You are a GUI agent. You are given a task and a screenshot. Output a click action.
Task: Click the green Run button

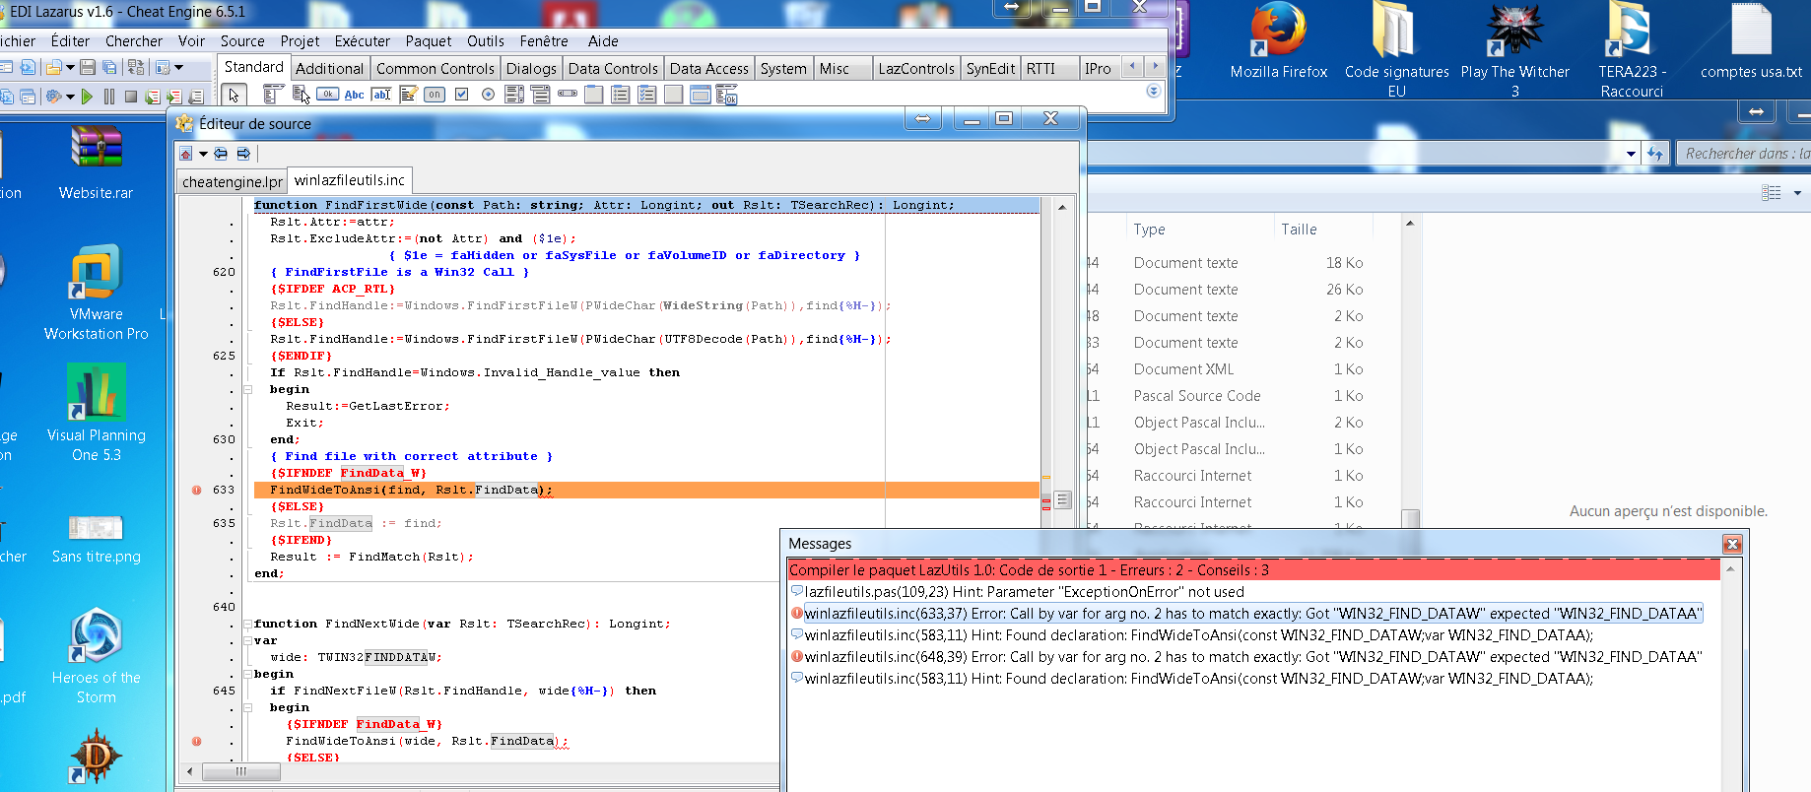(x=88, y=97)
